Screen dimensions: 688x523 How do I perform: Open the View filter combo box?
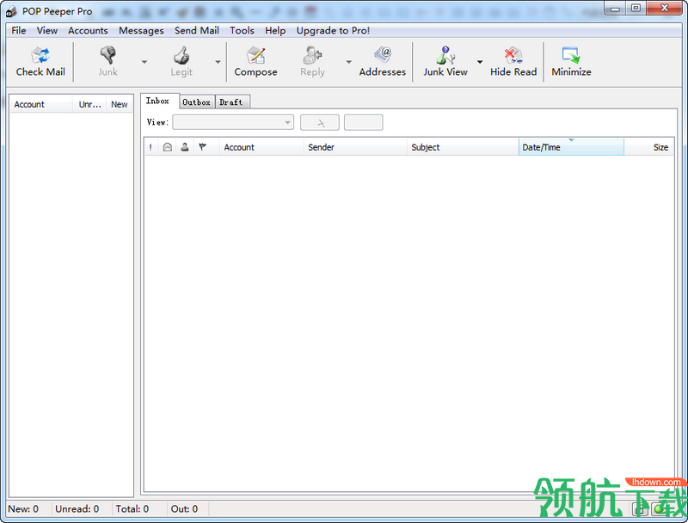click(x=233, y=122)
